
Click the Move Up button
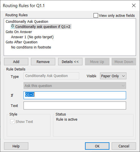click(x=97, y=62)
